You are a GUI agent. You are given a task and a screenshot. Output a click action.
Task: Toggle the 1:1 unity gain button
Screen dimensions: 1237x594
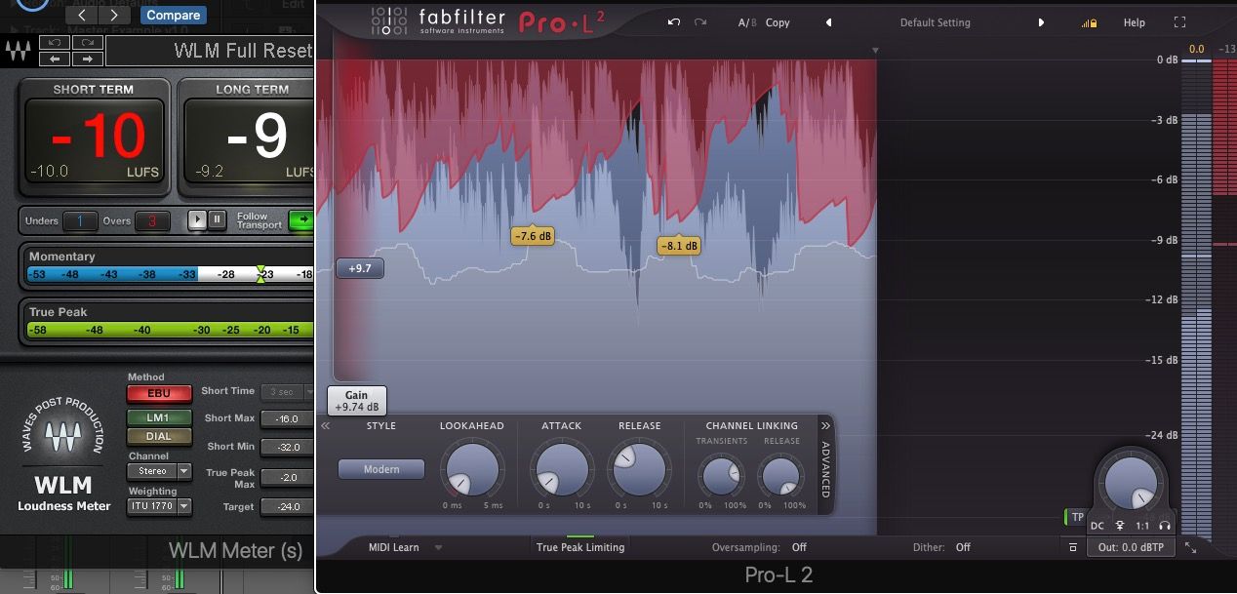1142,526
